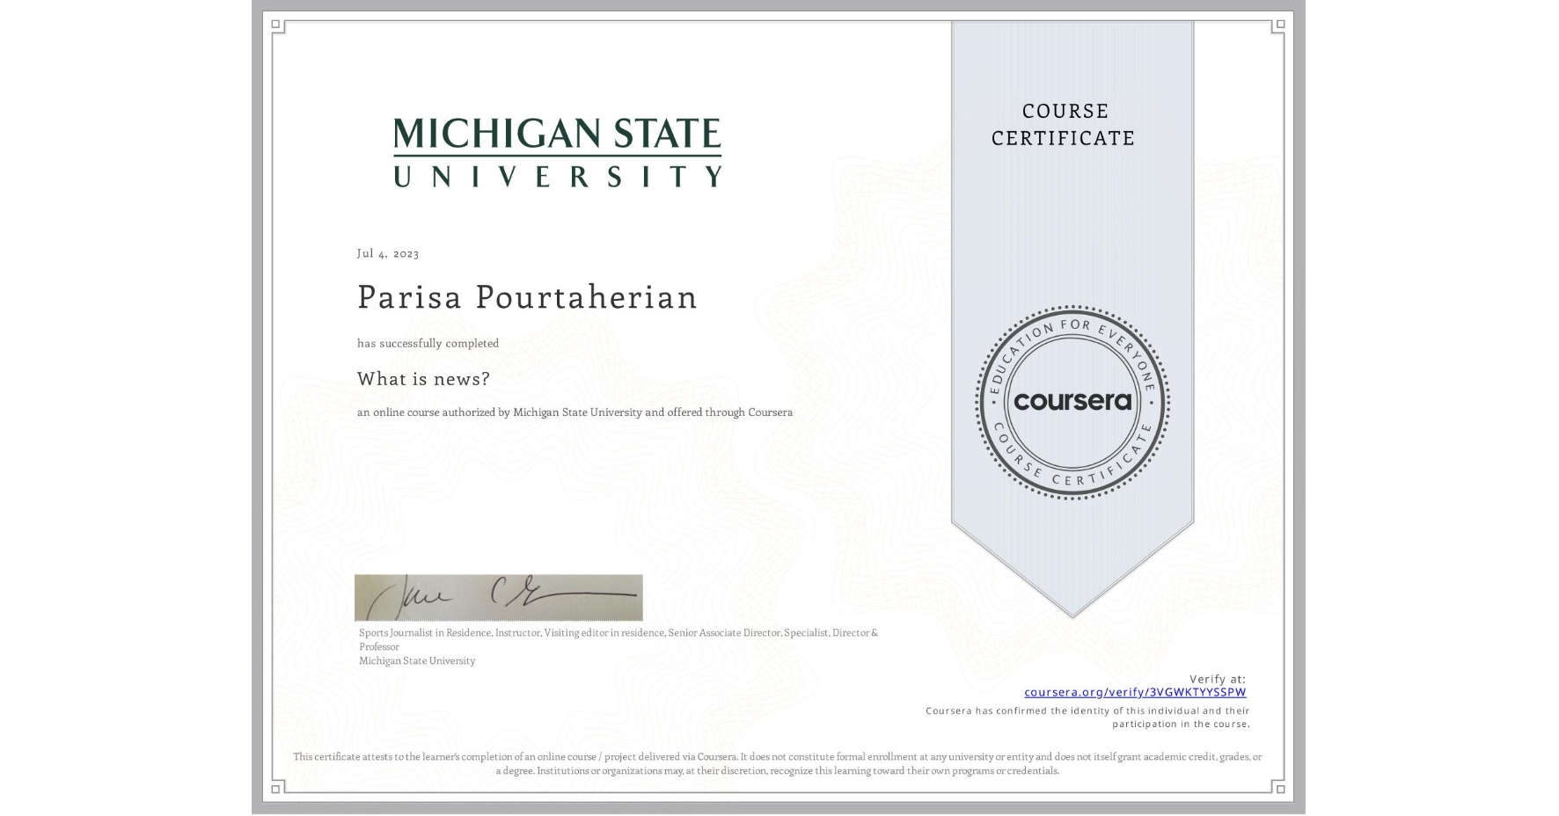Click the has successfully completed text
1559x816 pixels.
tap(428, 343)
